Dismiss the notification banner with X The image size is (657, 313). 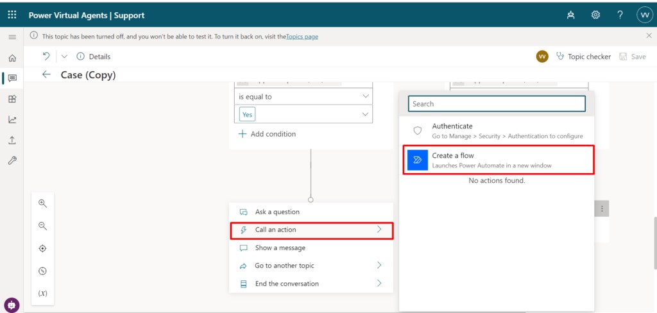[649, 36]
